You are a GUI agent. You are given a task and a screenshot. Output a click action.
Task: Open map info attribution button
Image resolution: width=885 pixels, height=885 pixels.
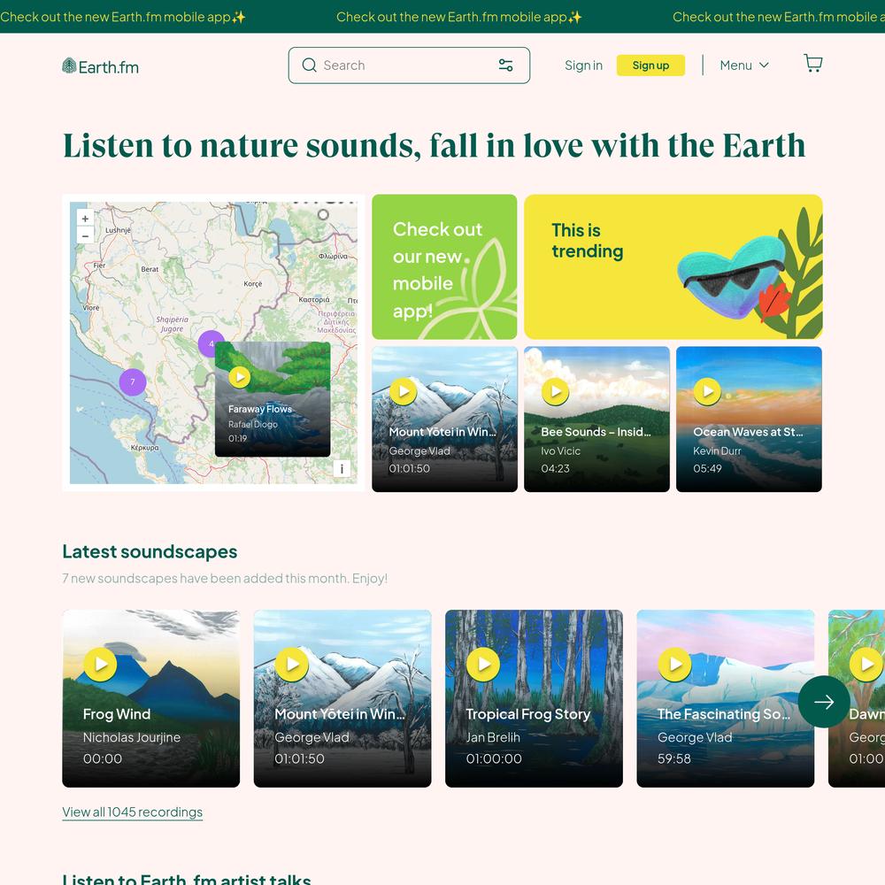[x=342, y=468]
